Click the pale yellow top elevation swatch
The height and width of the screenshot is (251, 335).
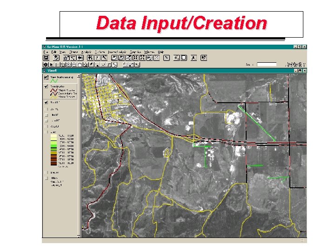[x=54, y=136]
